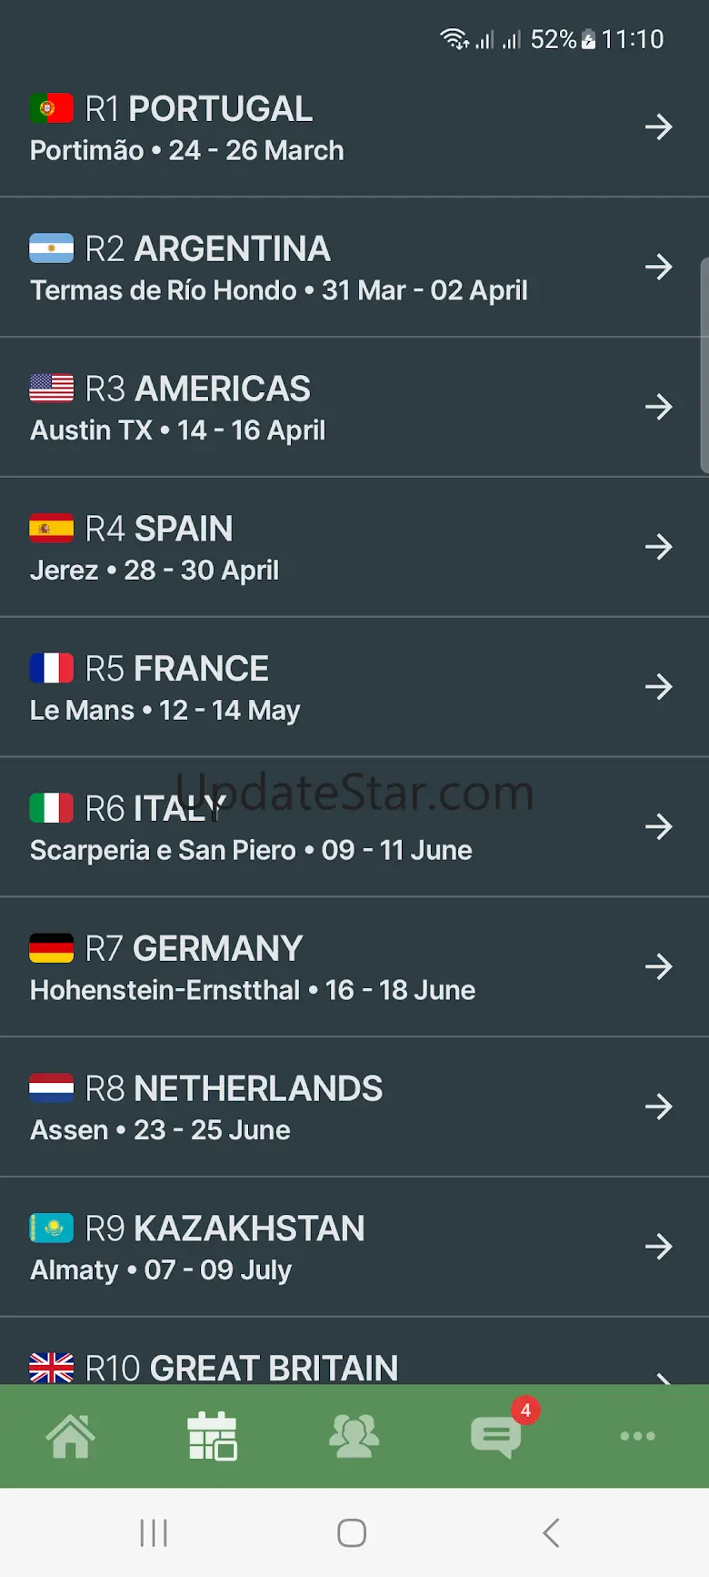Open the calendar schedule icon
The height and width of the screenshot is (1577, 709).
click(x=212, y=1437)
